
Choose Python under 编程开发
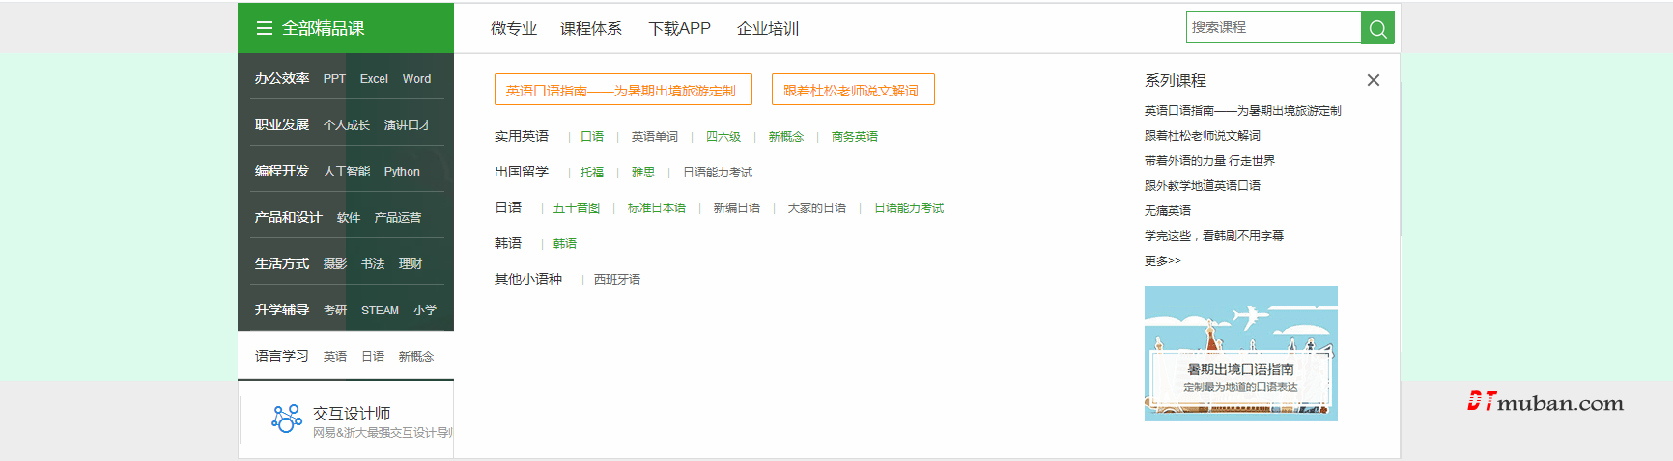coord(402,172)
